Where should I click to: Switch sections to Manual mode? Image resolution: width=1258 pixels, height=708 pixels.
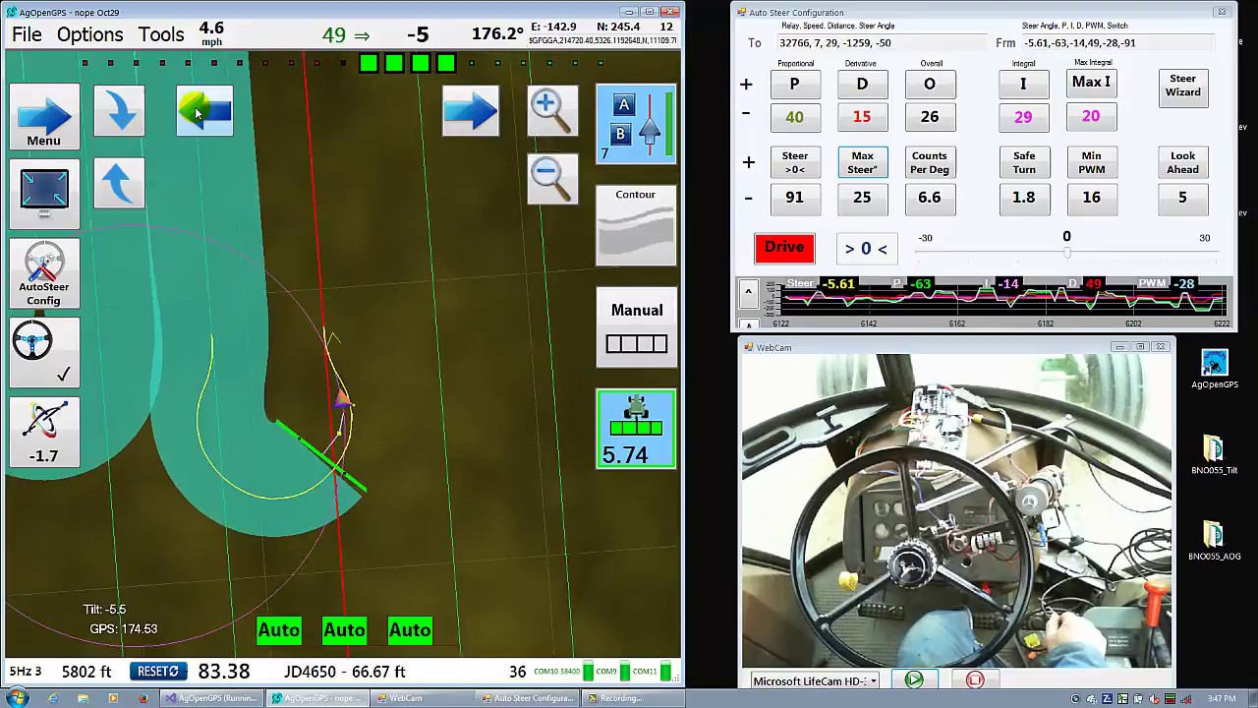636,326
